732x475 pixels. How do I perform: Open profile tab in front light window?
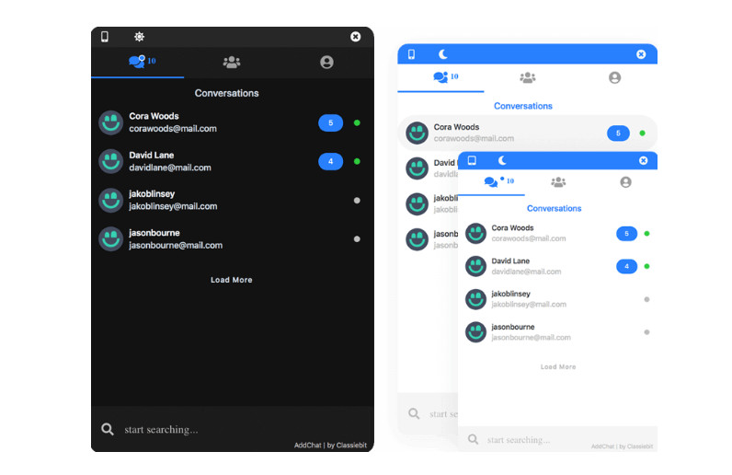pyautogui.click(x=626, y=182)
